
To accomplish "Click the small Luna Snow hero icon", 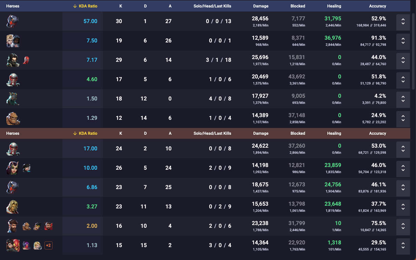I will pyautogui.click(x=26, y=168).
